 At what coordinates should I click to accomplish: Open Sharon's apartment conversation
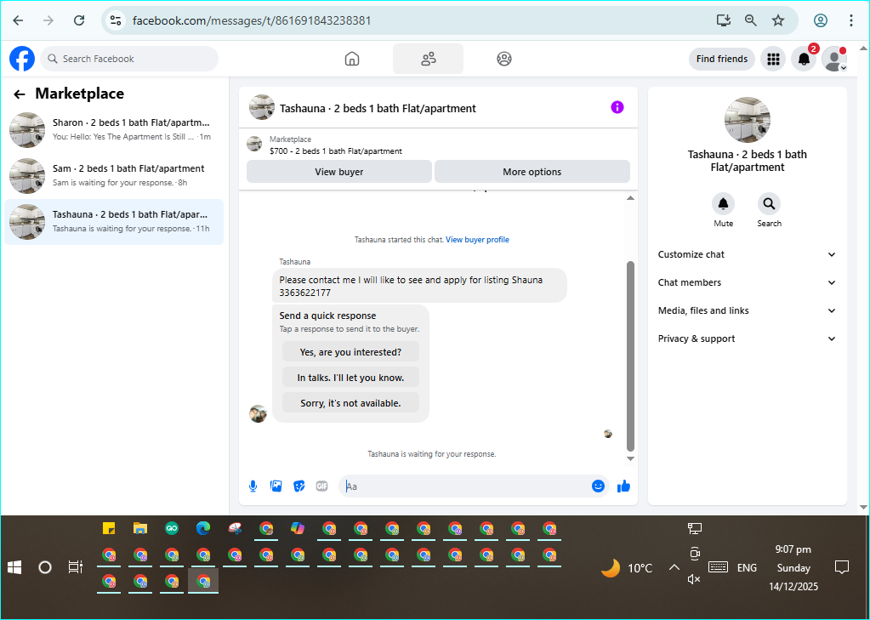[114, 130]
